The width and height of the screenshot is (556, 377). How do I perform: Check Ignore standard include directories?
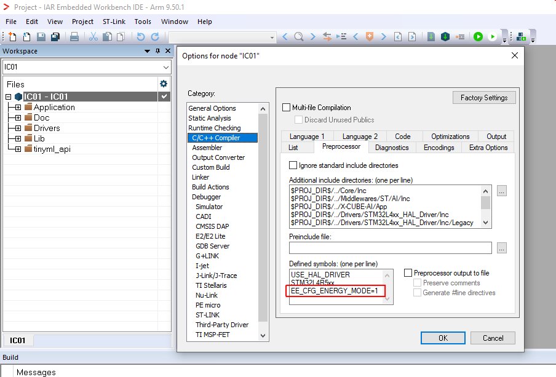point(293,165)
